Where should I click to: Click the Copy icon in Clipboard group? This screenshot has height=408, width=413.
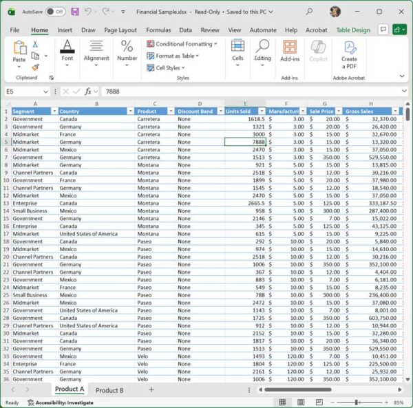(35, 56)
